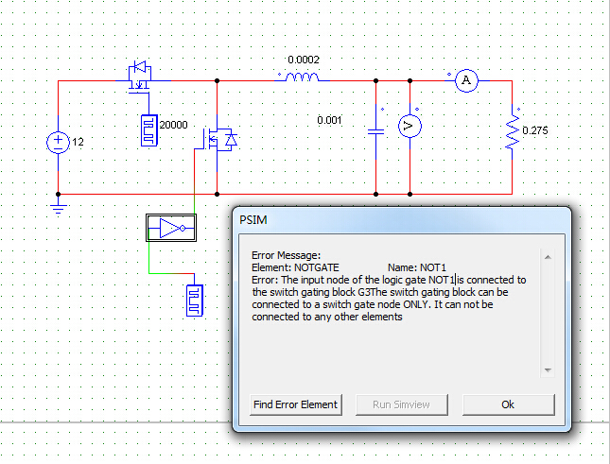Click the 0.001 capacitor value label
This screenshot has width=610, height=464.
329,120
